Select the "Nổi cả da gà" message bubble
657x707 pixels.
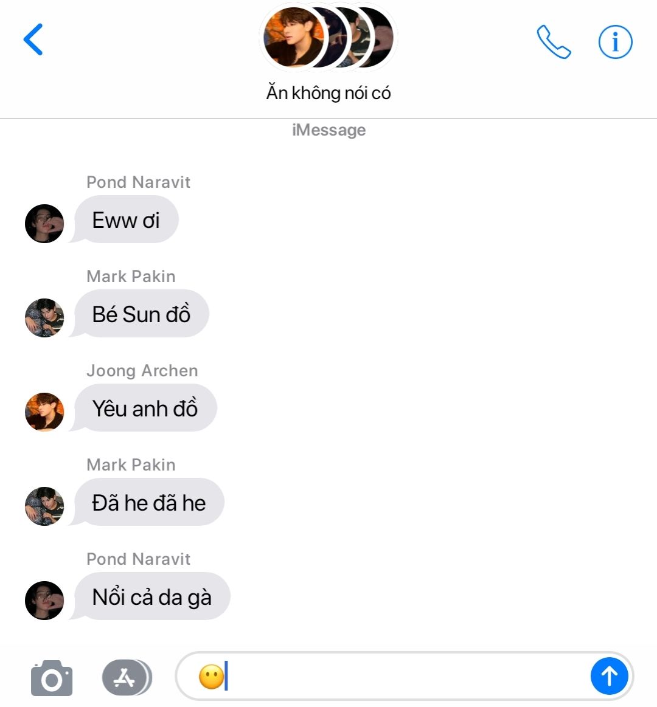[x=151, y=596]
